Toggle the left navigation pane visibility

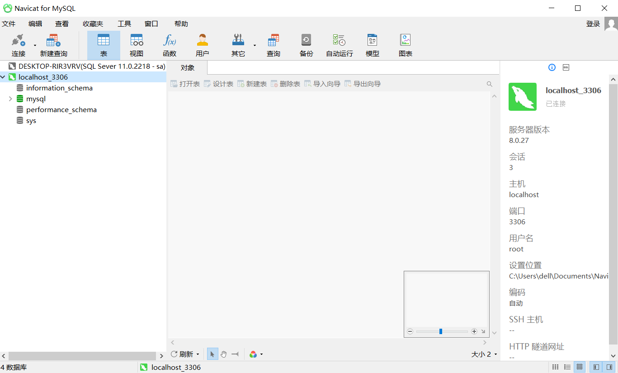[x=596, y=367]
